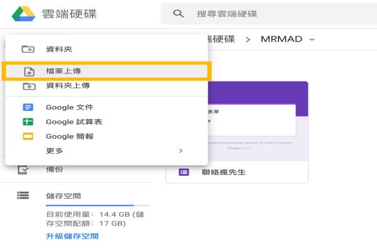The image size is (377, 251).
Task: Select the 聯絡瘋先生 file name
Action: point(224,172)
